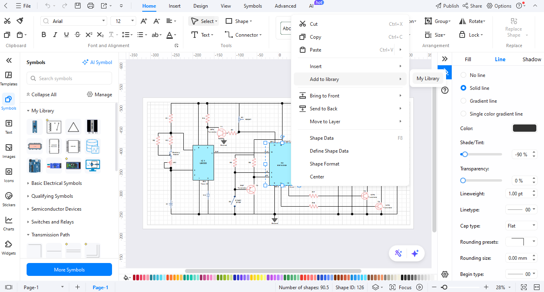Select the Gradient line radio option
This screenshot has height=292, width=544.
tap(463, 101)
